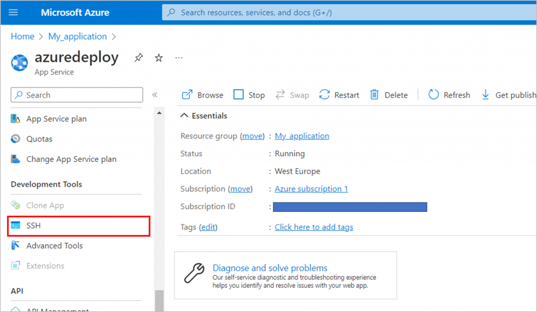The width and height of the screenshot is (537, 312).
Task: Pin azuredeploy to dashboard
Action: click(x=138, y=58)
